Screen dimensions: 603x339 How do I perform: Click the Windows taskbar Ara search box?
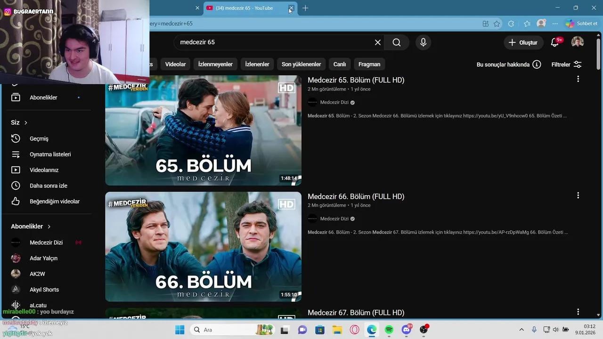(x=233, y=330)
